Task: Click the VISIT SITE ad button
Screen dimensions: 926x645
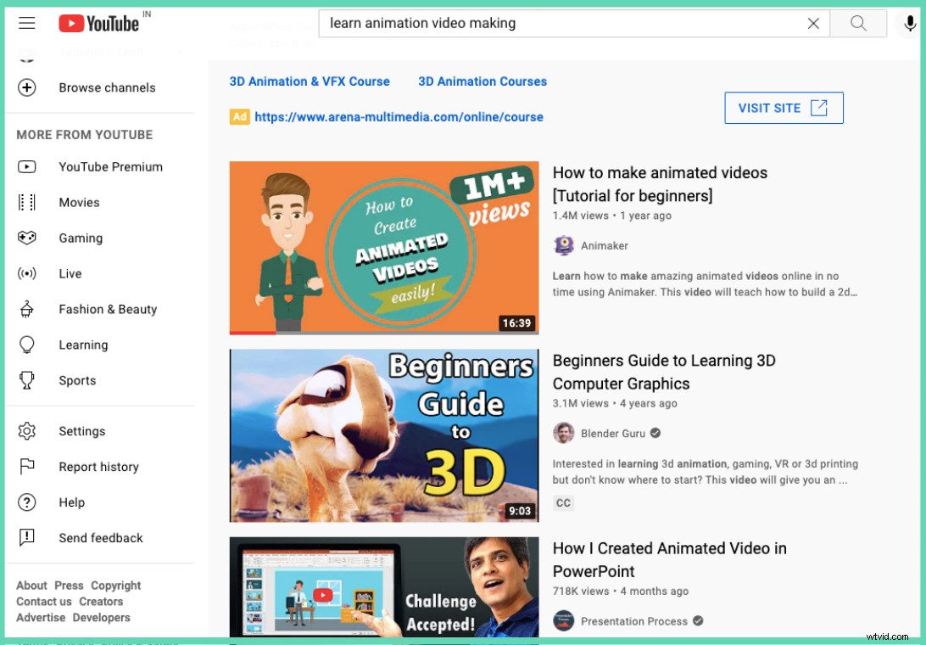Action: (x=783, y=108)
